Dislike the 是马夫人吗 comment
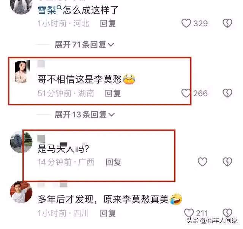Viewport: 243px width, 229px height. pos(227,162)
